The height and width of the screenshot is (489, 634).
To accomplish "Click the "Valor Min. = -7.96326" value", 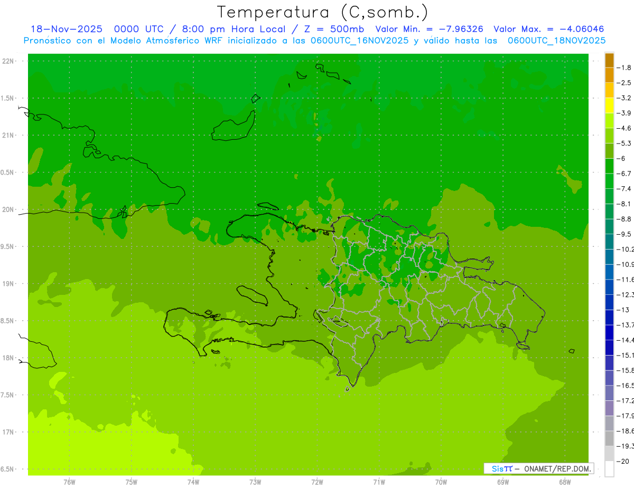I will 429,29.
